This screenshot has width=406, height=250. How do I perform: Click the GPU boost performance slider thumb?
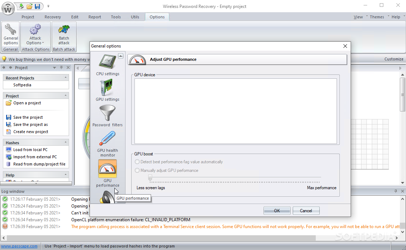click(150, 177)
